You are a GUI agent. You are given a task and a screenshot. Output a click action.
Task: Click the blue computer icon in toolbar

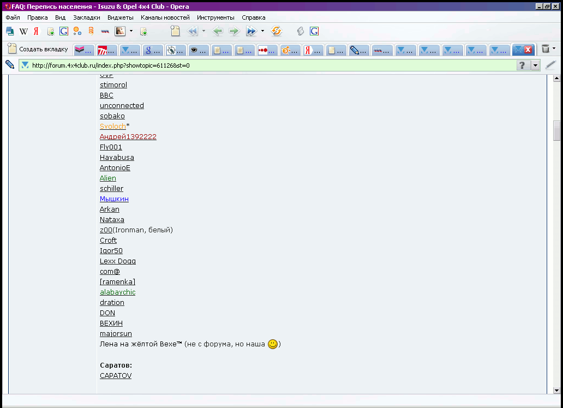coord(10,31)
